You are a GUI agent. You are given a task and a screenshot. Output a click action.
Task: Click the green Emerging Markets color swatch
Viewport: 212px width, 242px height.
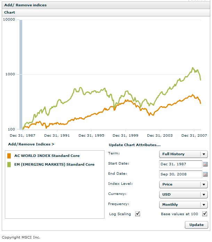point(9,165)
